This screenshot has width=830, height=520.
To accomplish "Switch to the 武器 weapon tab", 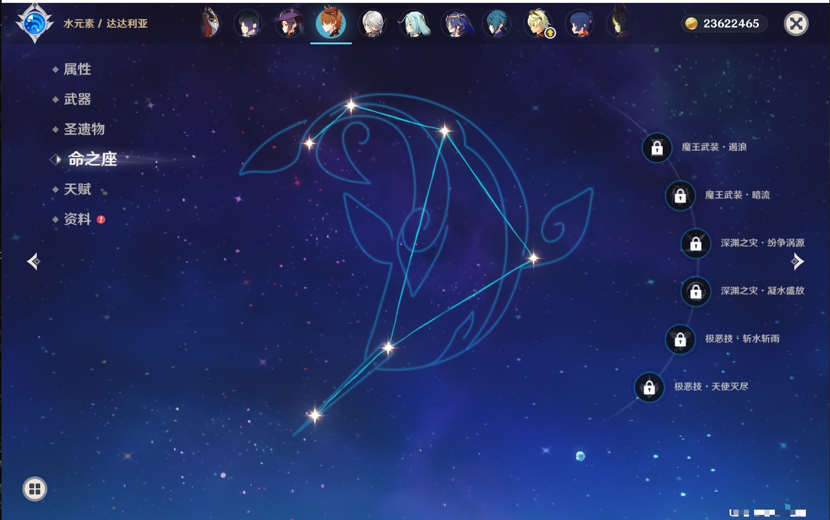I will coord(77,99).
